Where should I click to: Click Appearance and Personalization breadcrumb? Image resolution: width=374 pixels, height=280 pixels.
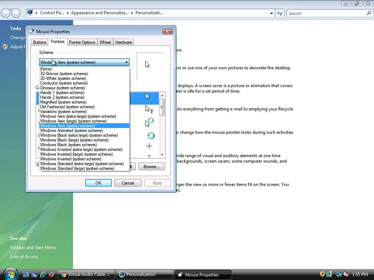[100, 13]
